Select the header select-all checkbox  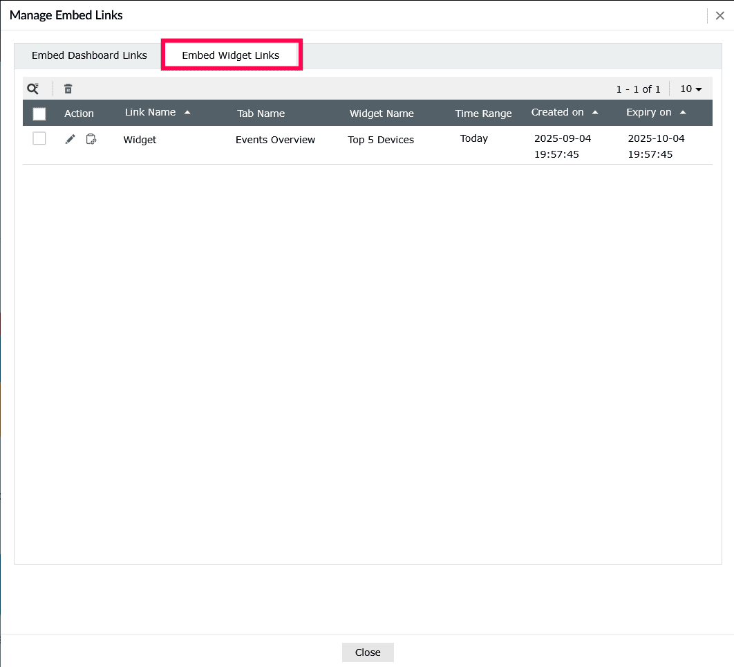pyautogui.click(x=39, y=113)
